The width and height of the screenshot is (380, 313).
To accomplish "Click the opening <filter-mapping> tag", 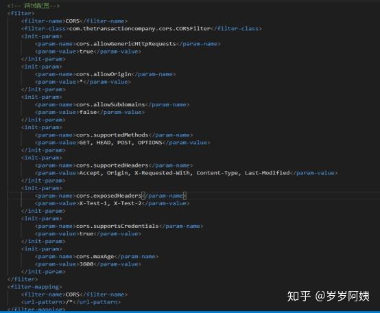I will pyautogui.click(x=35, y=287).
